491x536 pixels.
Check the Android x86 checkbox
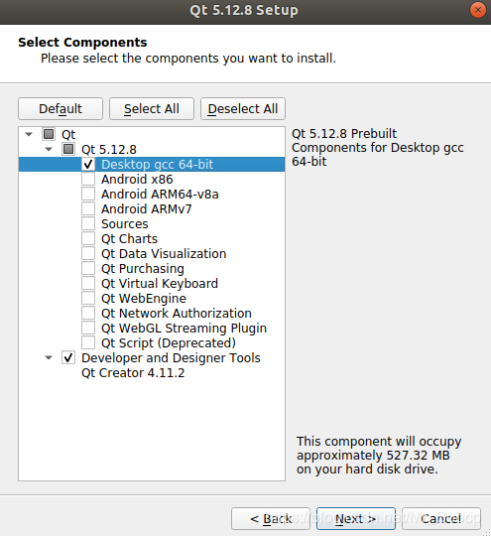pyautogui.click(x=88, y=179)
